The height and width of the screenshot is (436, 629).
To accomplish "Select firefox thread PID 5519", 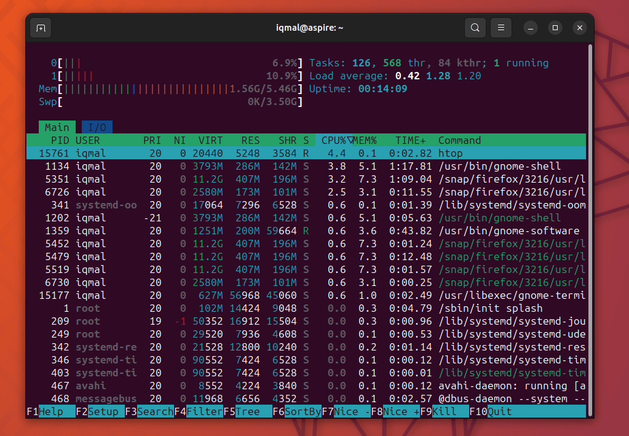I will click(306, 269).
